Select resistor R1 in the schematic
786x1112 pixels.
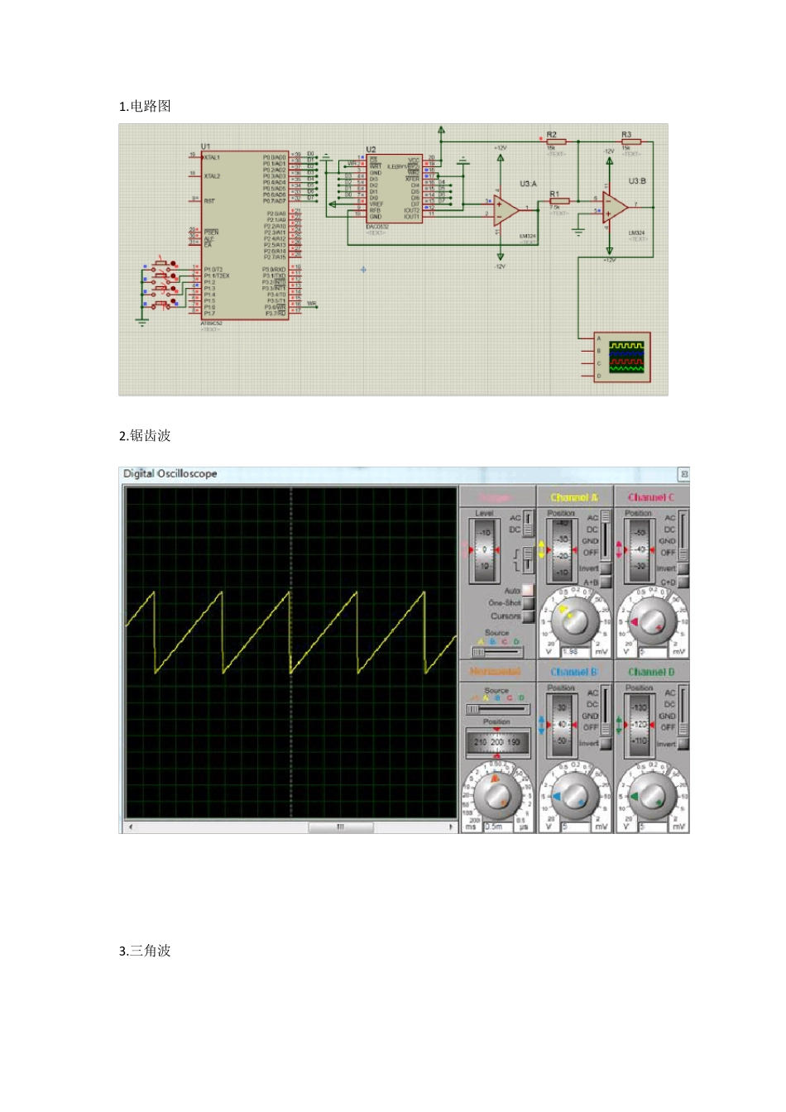(x=559, y=201)
